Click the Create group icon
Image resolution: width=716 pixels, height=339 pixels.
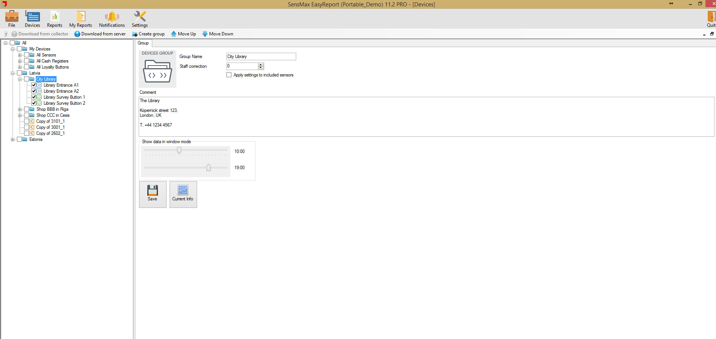pos(135,34)
